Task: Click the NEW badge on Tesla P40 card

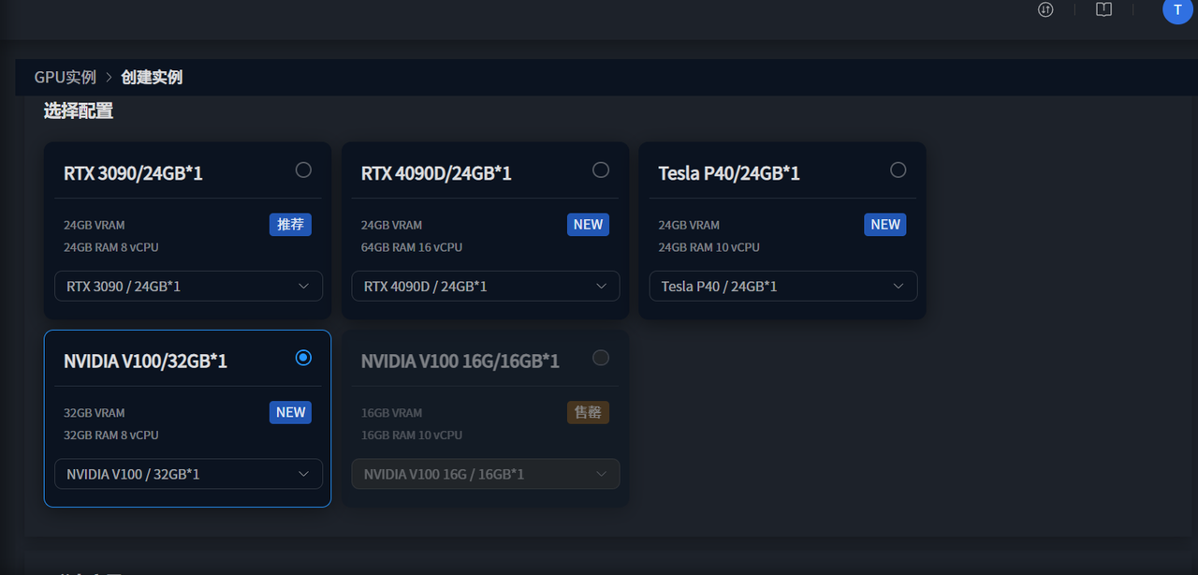Action: pyautogui.click(x=884, y=225)
